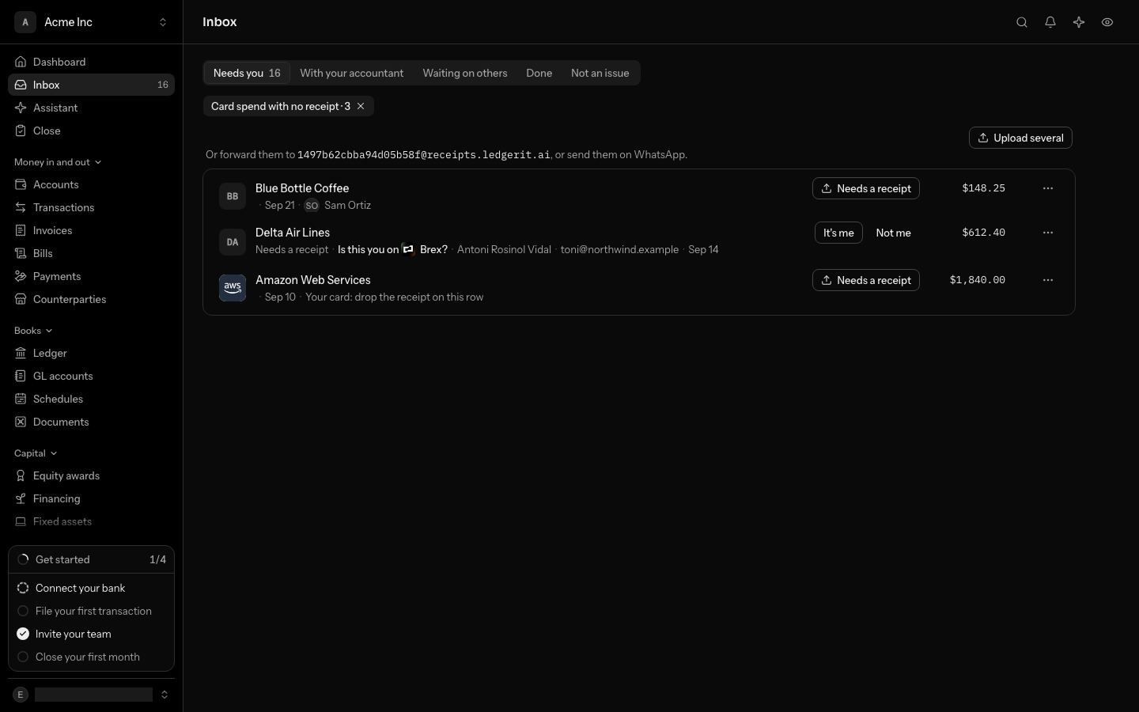The width and height of the screenshot is (1139, 712).
Task: Open Bills in the sidebar
Action: point(91,253)
